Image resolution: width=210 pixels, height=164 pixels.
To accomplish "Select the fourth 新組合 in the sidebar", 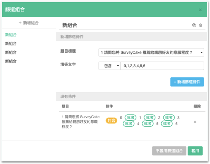I will (11, 61).
